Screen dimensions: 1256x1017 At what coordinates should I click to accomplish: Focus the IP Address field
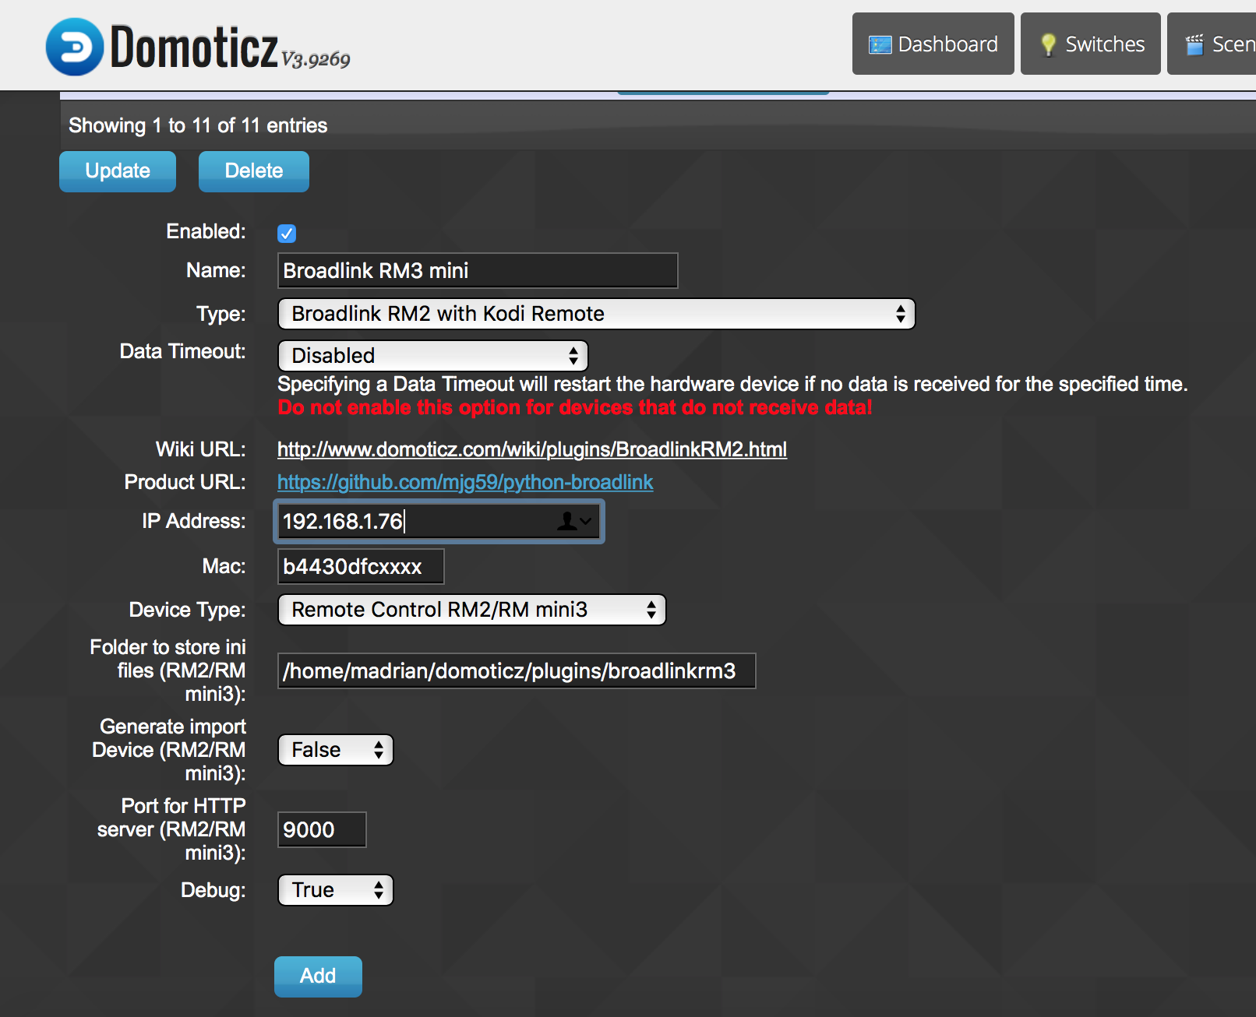[x=439, y=521]
